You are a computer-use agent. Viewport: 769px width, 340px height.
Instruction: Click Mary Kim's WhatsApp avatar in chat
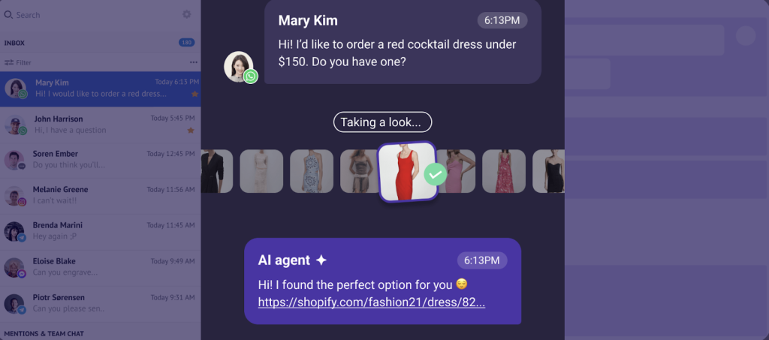click(240, 67)
